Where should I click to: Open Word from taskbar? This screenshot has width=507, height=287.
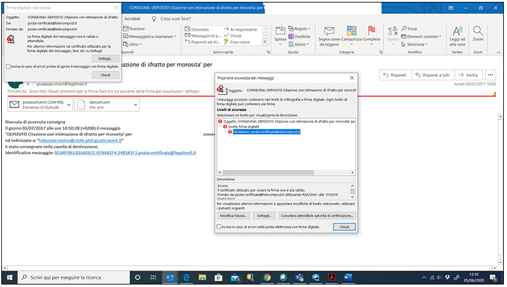click(348, 278)
